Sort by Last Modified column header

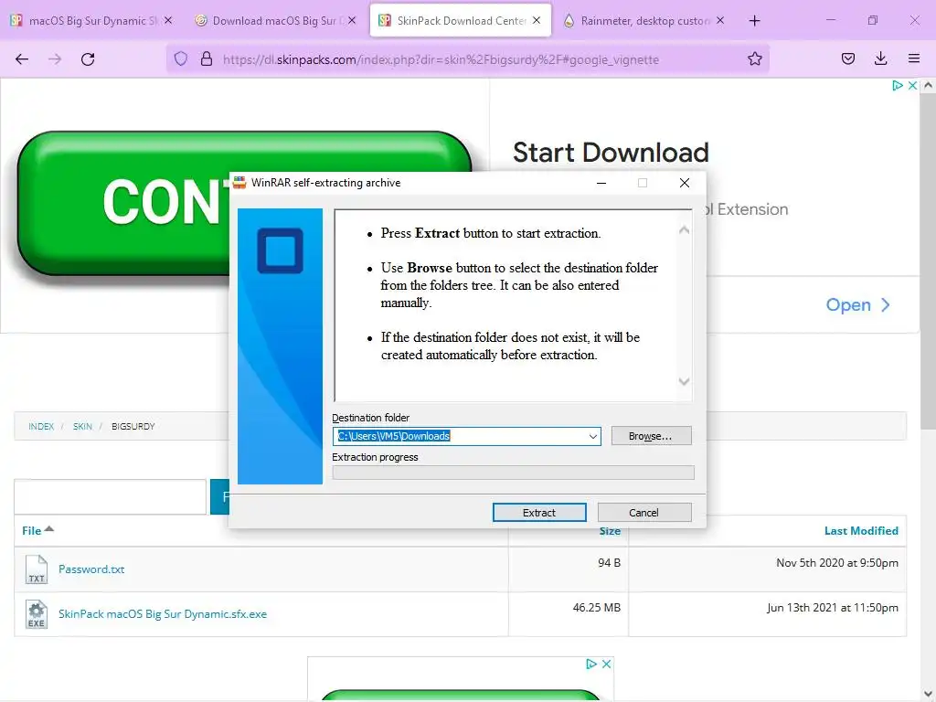(861, 531)
